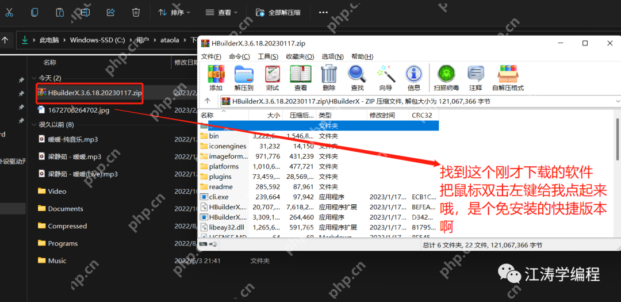This screenshot has width=621, height=302.
Task: Click the 解压到 (Extract to) toolbar icon
Action: click(x=244, y=77)
